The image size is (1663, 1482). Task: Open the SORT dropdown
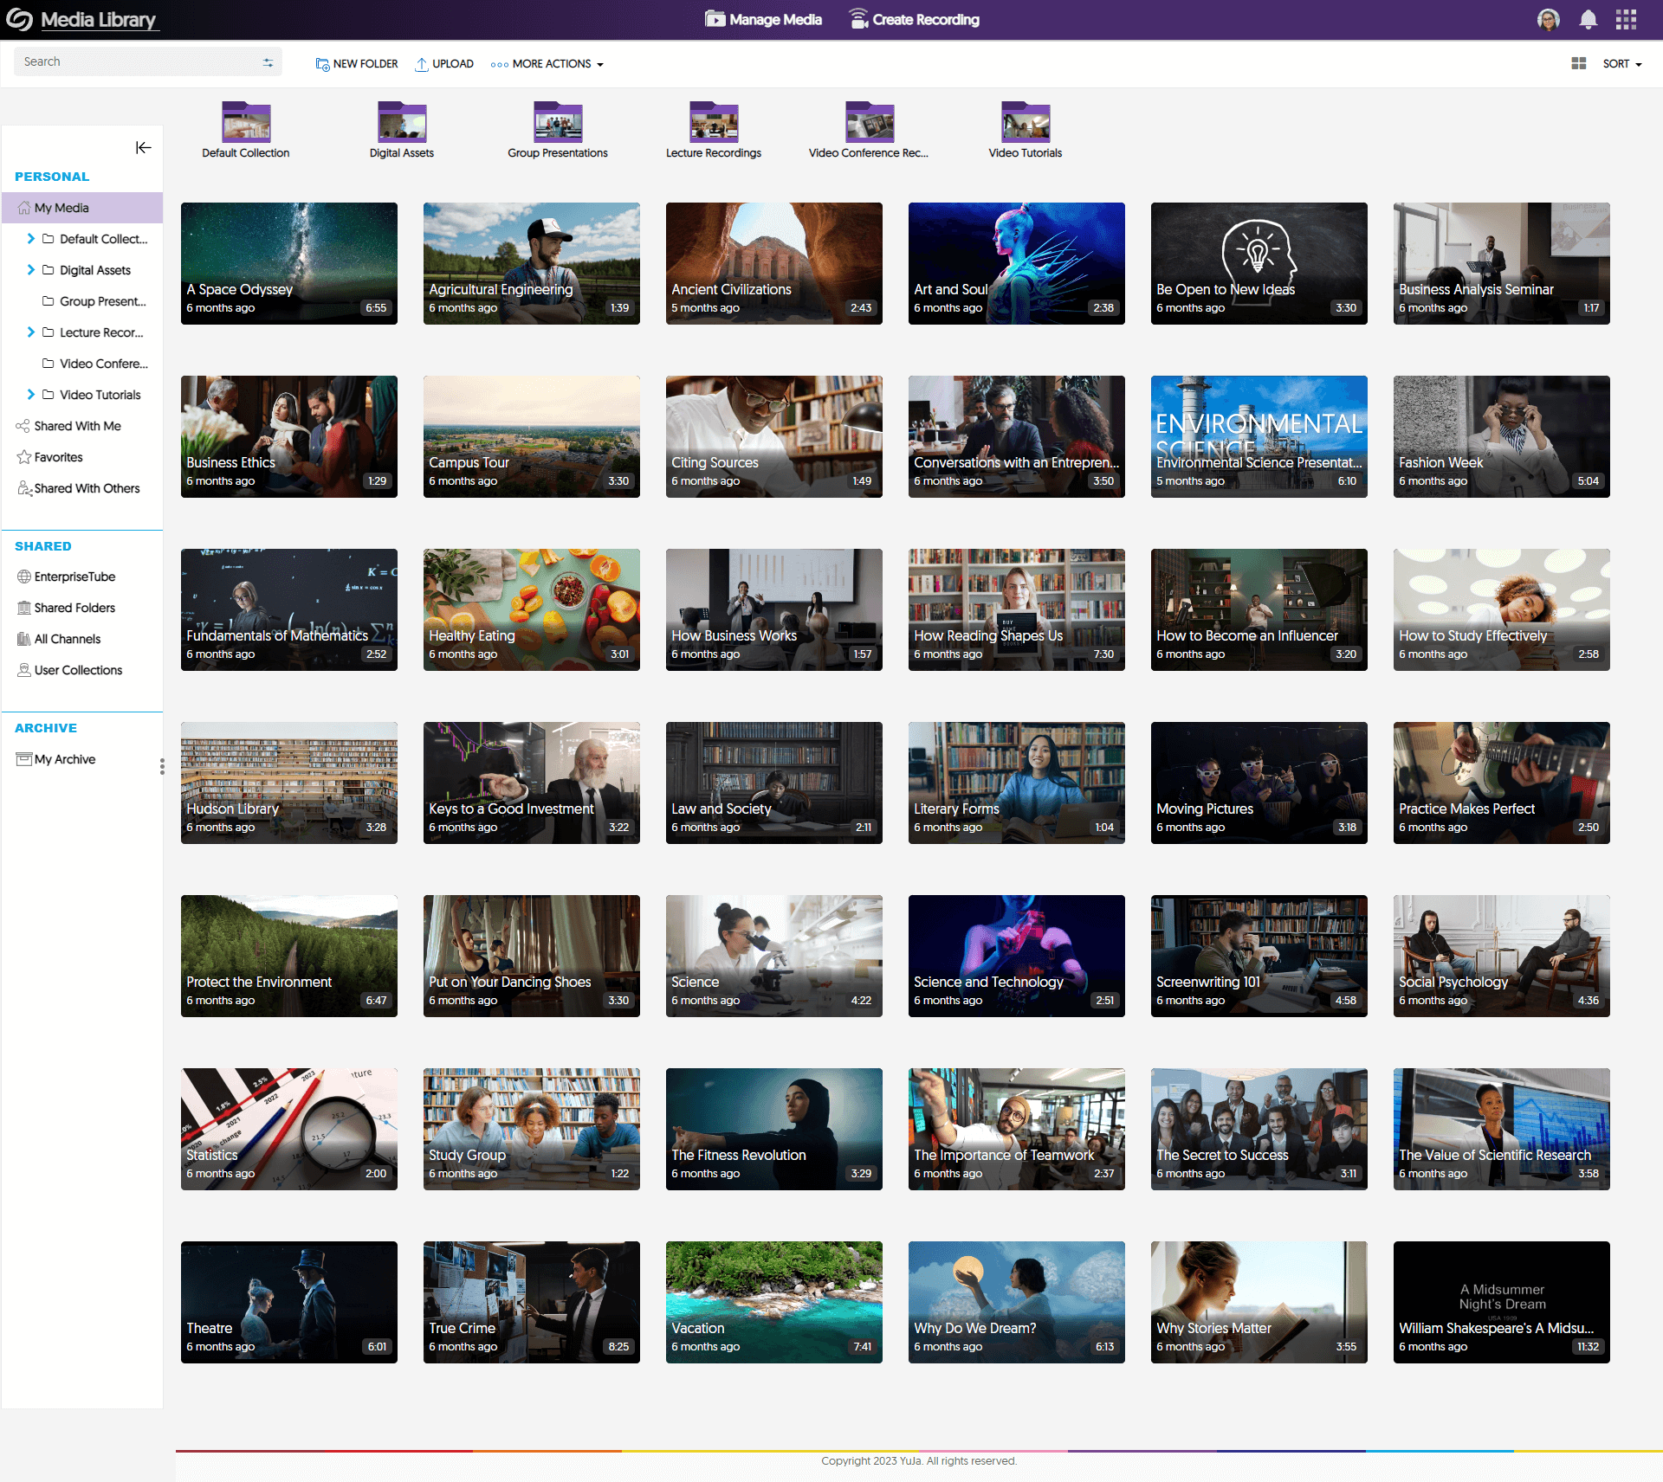pyautogui.click(x=1622, y=64)
